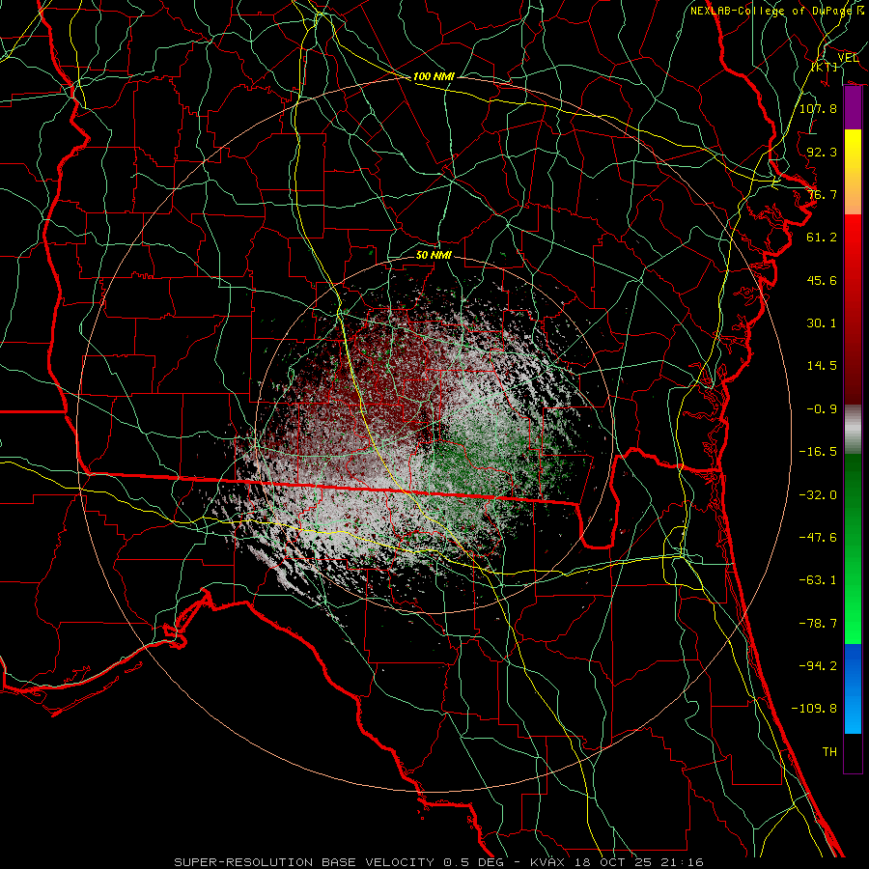Click the -16.5 velocity scale value
This screenshot has height=869, width=869.
(x=818, y=452)
